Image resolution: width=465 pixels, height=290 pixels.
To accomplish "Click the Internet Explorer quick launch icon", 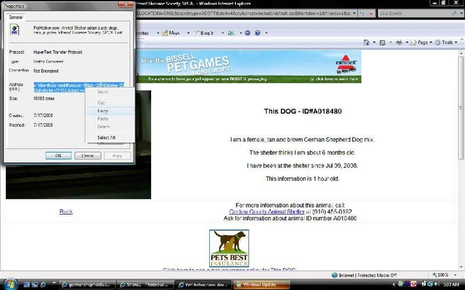I will [43, 285].
